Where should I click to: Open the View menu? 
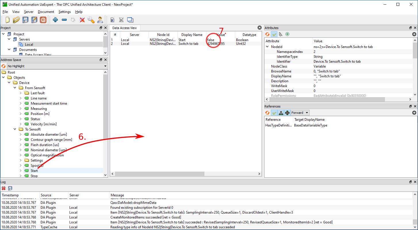(16, 12)
